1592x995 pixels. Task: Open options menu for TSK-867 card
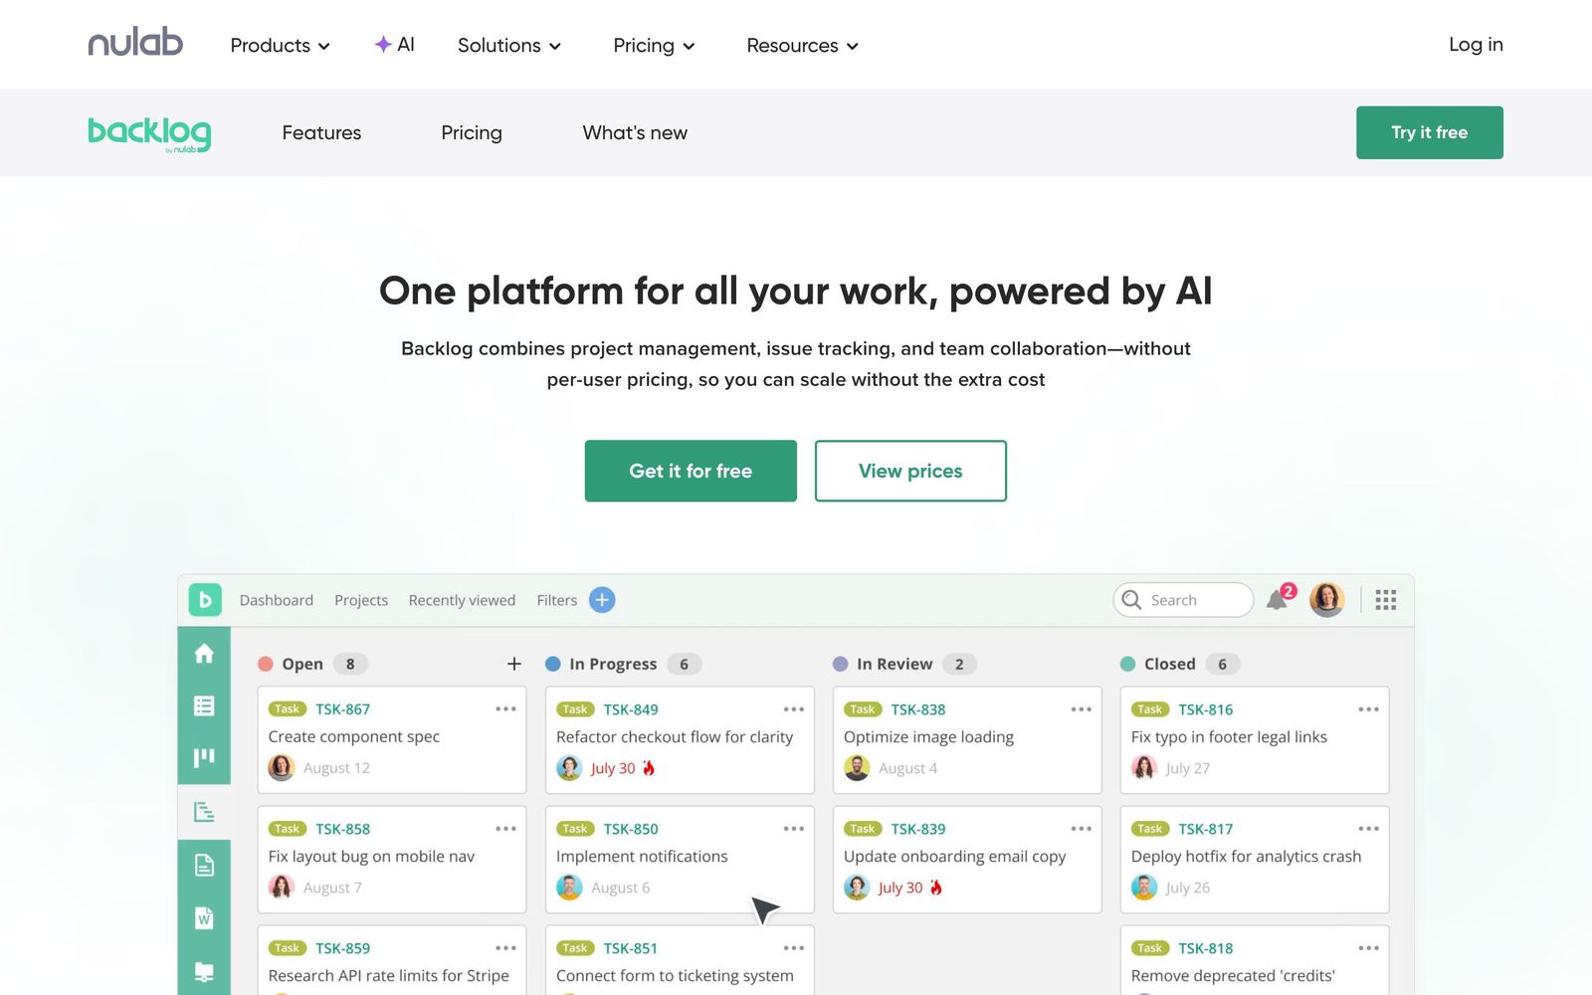[505, 709]
